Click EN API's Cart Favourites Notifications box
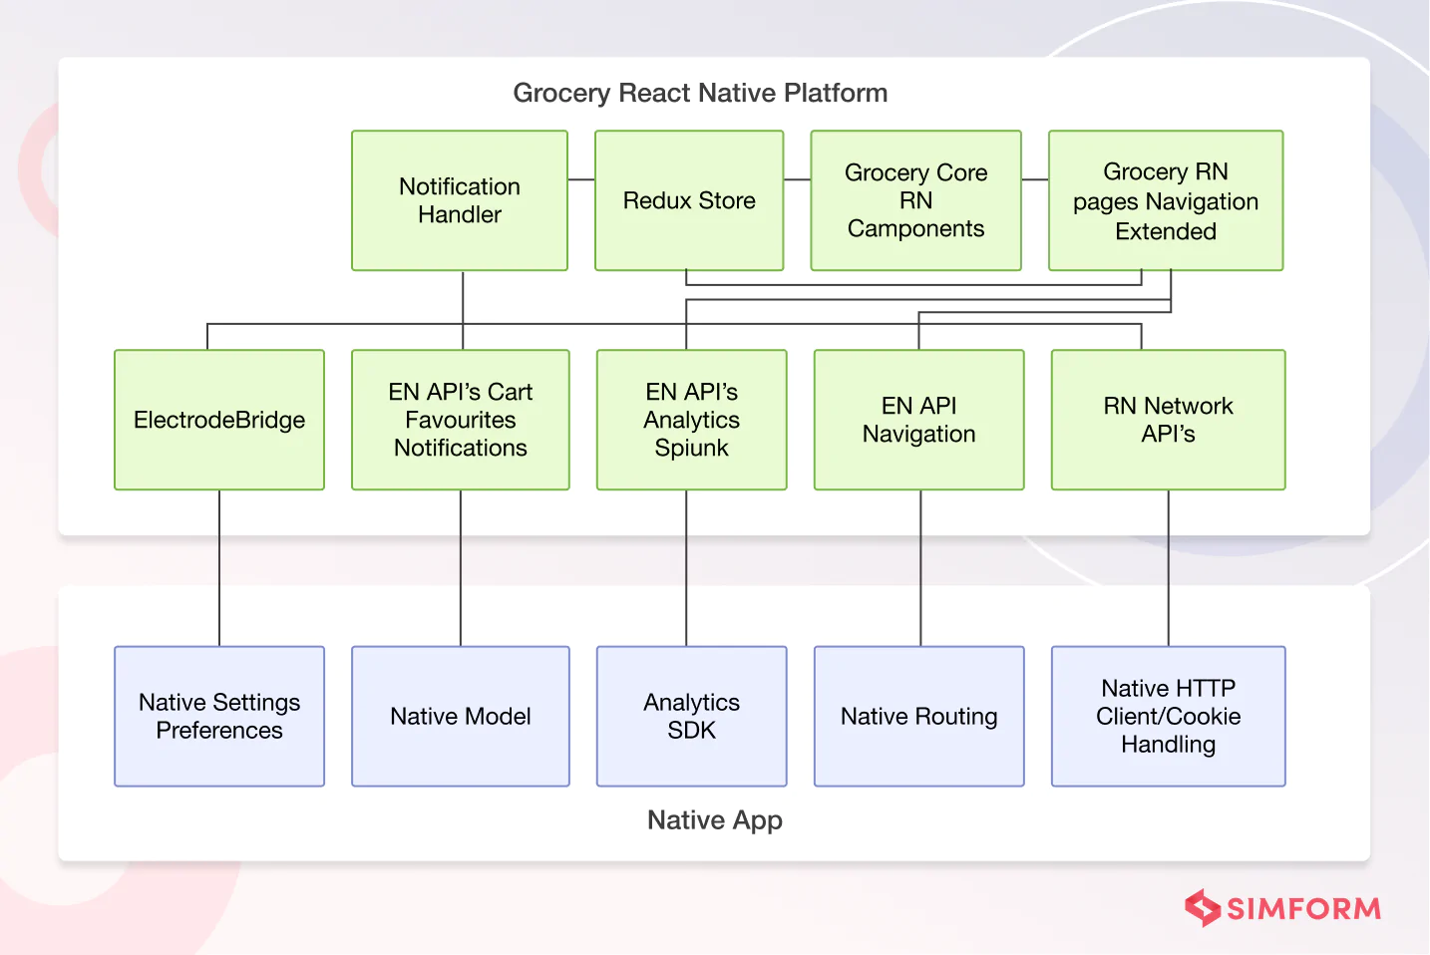1430x955 pixels. point(460,420)
